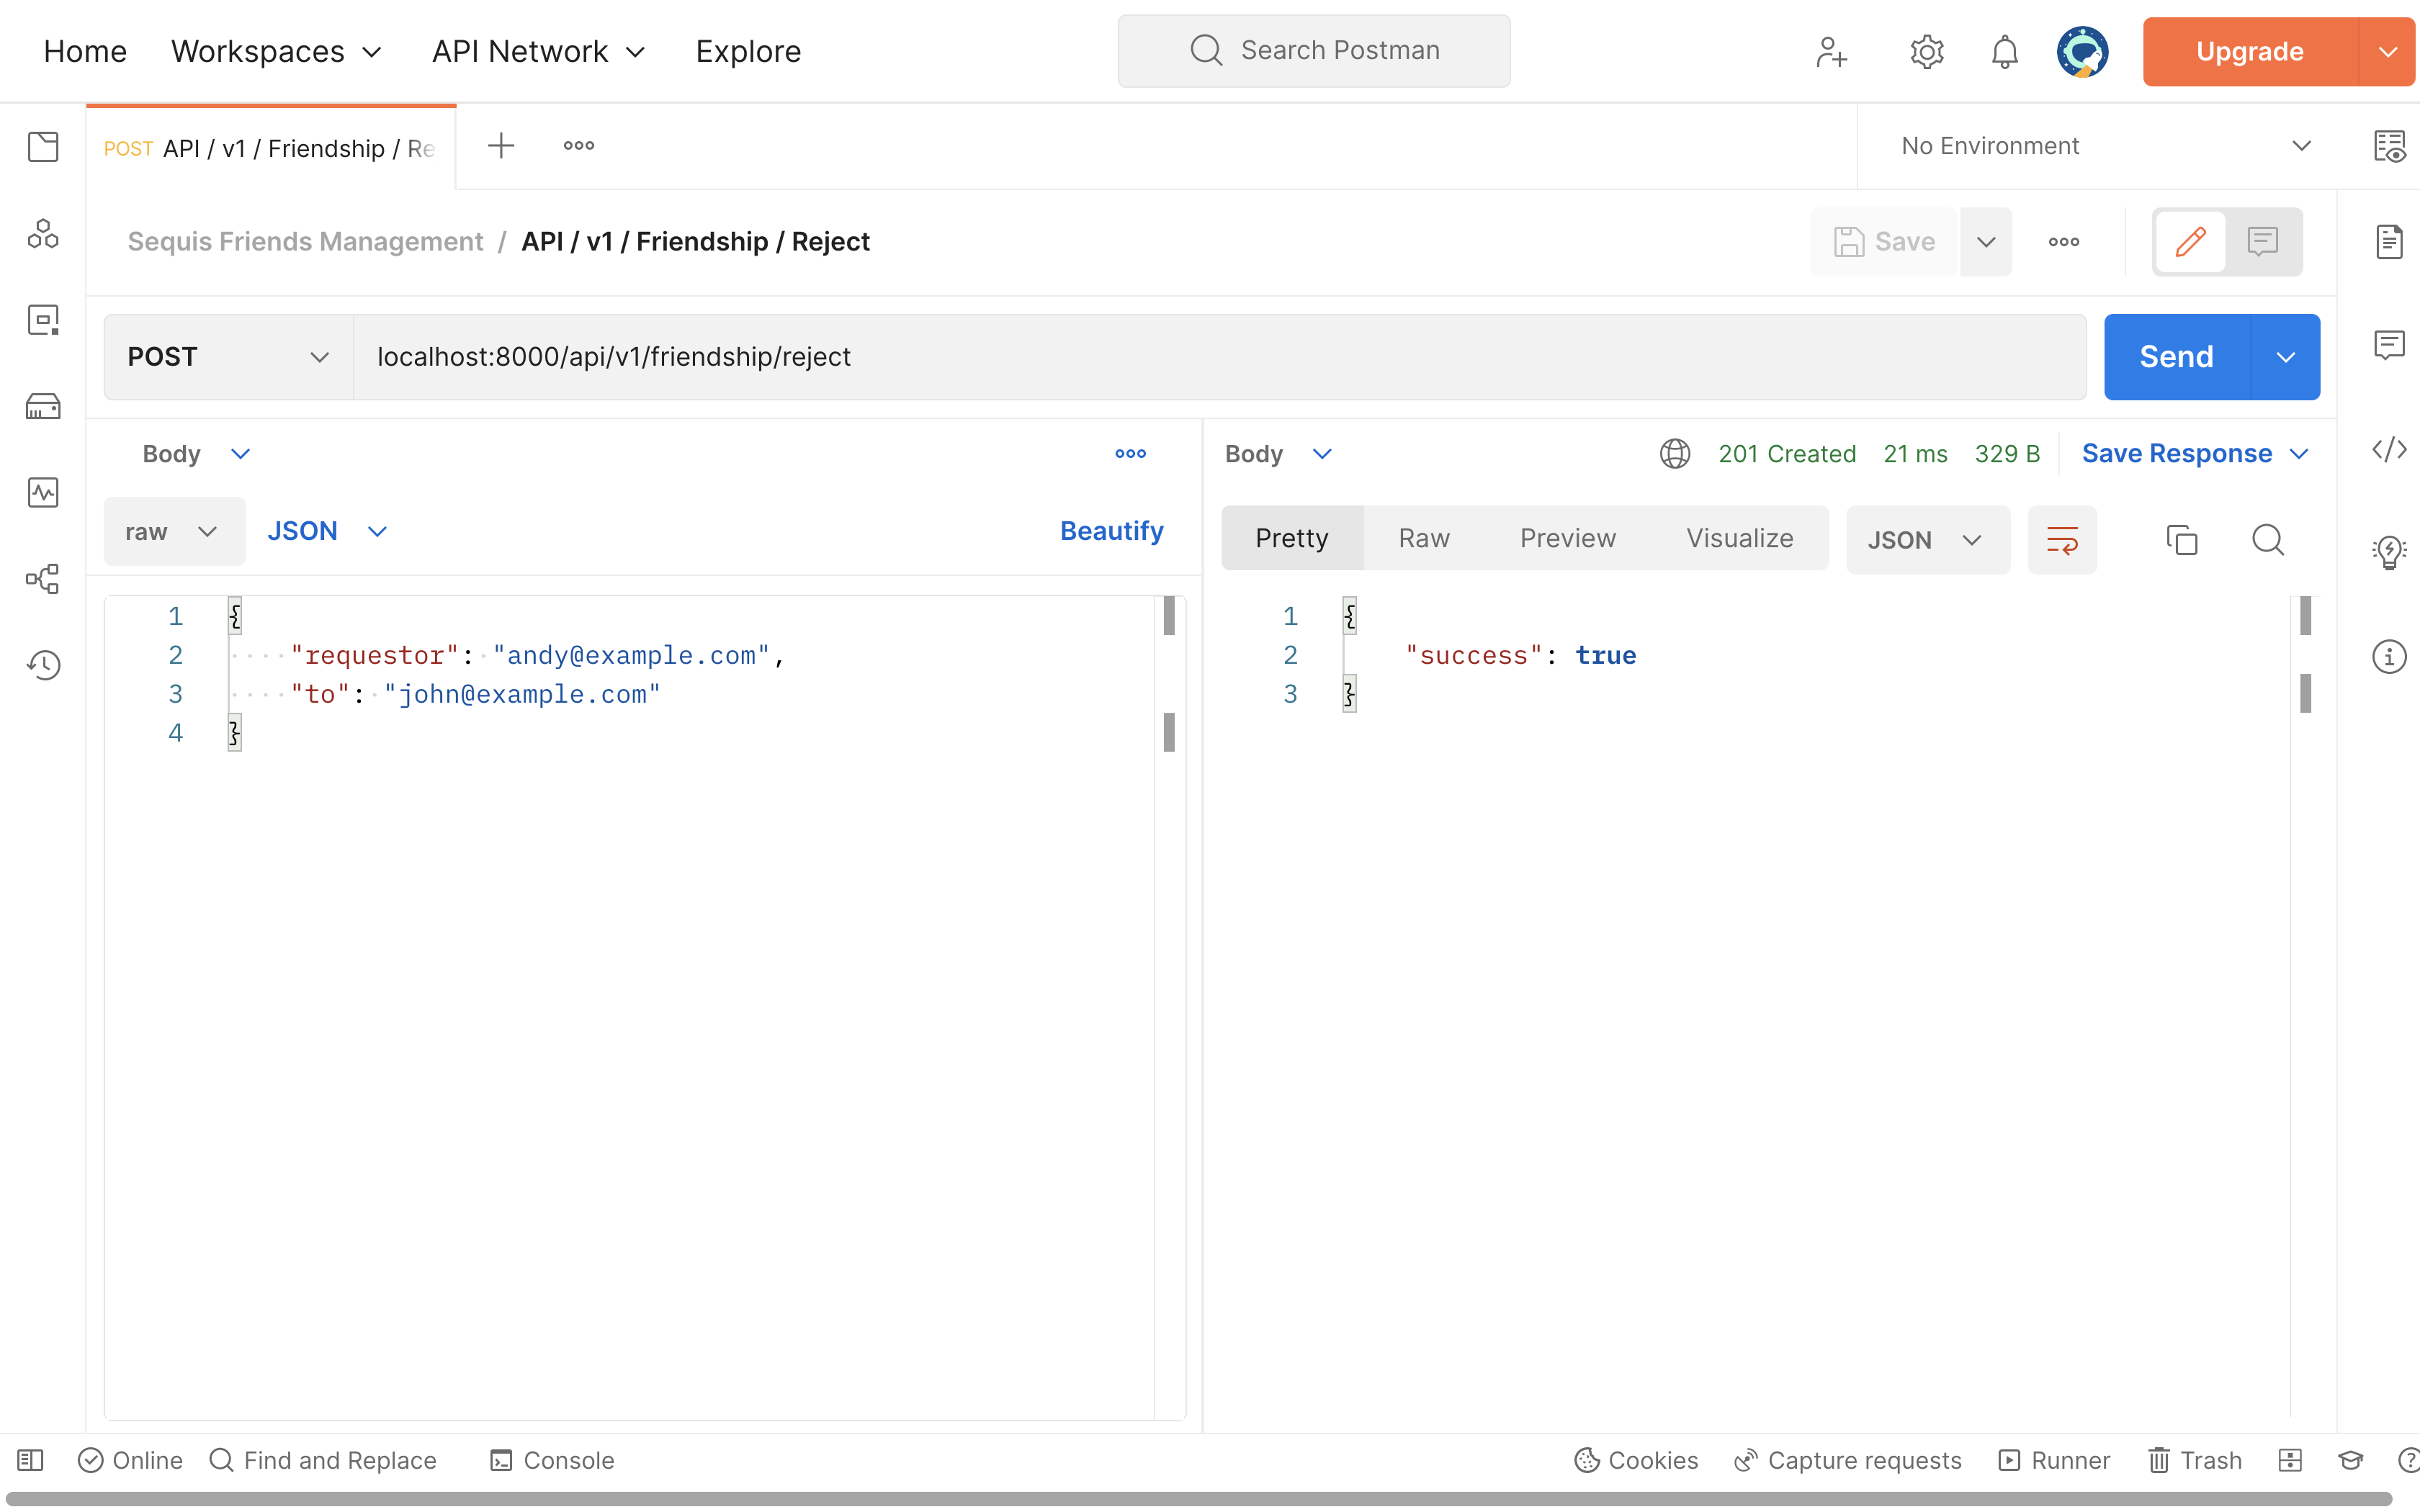Open the No Environment dropdown

[2105, 146]
